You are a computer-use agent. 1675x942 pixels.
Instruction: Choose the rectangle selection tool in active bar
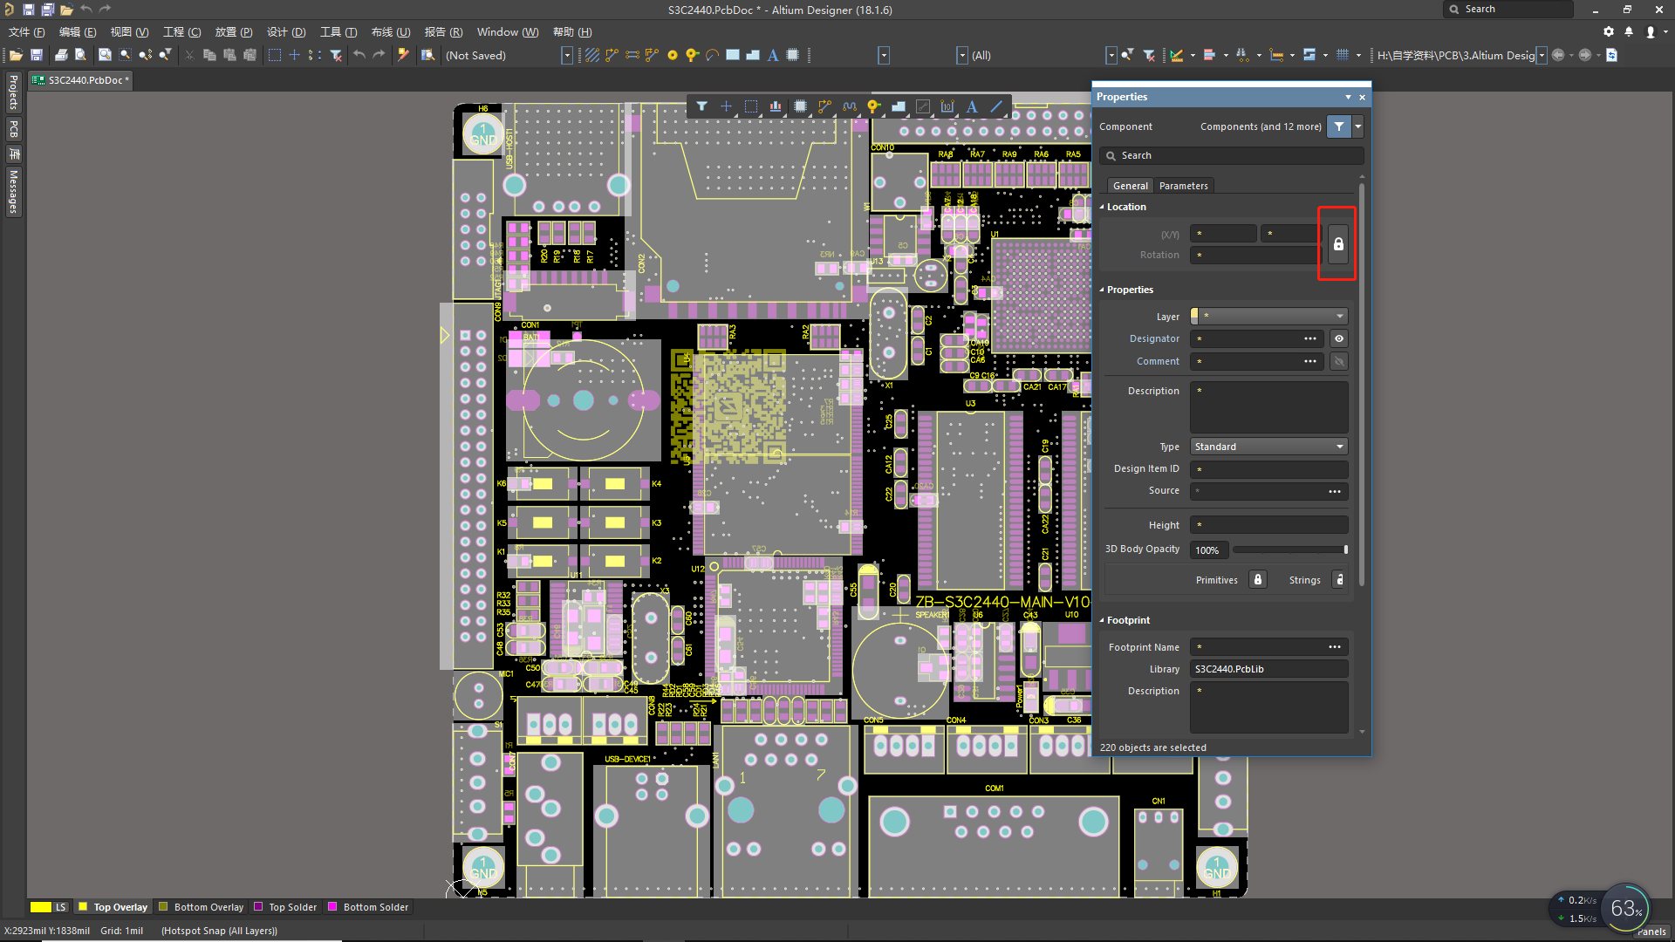(751, 106)
